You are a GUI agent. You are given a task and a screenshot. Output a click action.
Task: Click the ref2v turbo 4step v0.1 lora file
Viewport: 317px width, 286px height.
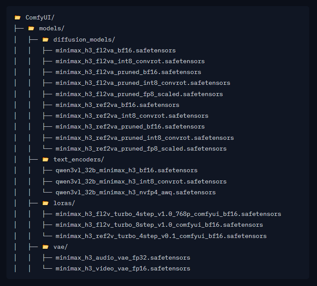[x=161, y=236]
